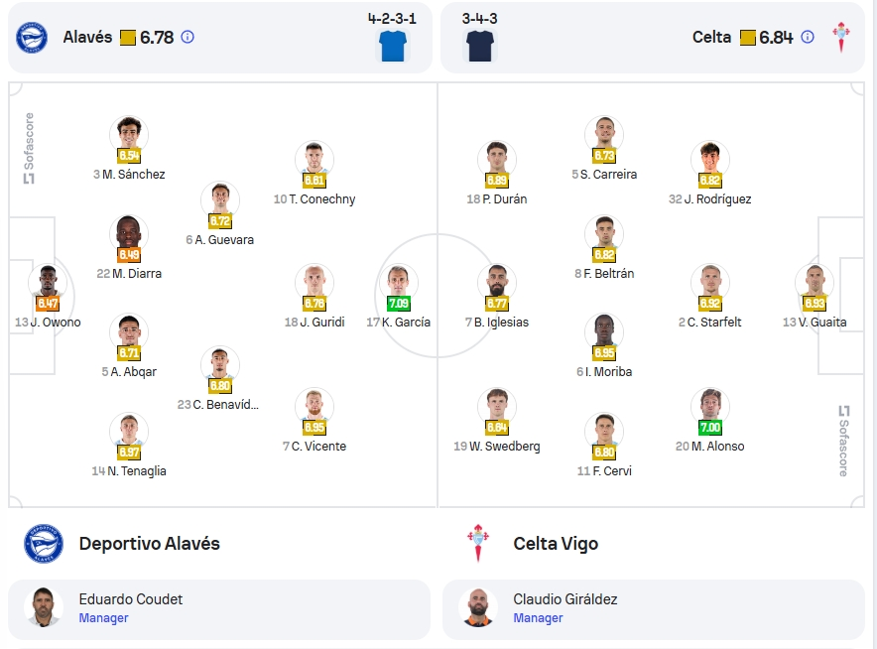Open the Deportivo Alavés team link

150,543
